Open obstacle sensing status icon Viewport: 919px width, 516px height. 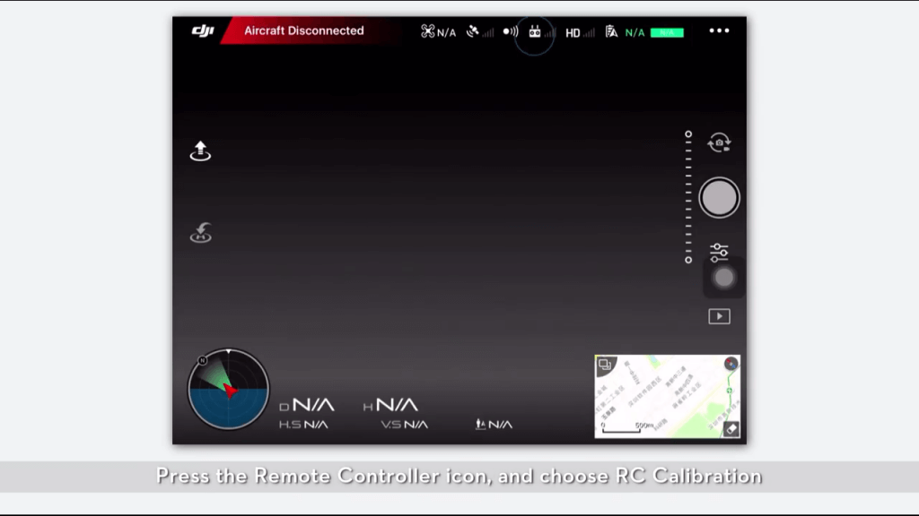pos(511,31)
